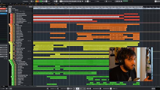Toggle global Write automation W button
160x90 pixels.
(43, 1)
